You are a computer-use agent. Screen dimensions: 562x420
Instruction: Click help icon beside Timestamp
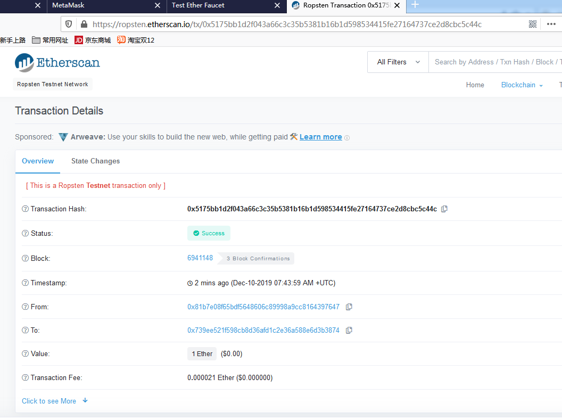25,283
